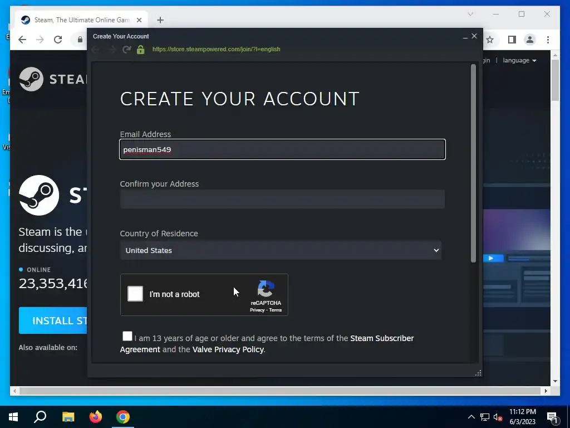570x428 pixels.
Task: Open the Country of Residence dropdown
Action: pyautogui.click(x=281, y=250)
